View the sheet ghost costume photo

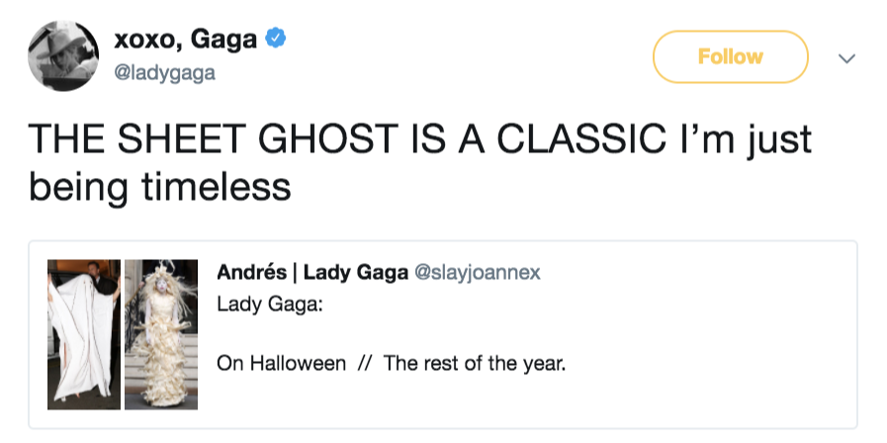(x=84, y=334)
